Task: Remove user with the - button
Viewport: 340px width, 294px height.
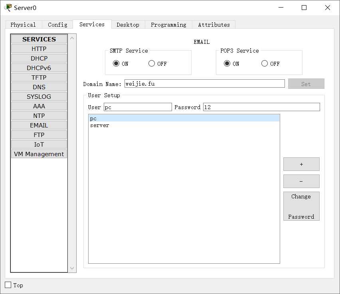Action: tap(301, 181)
